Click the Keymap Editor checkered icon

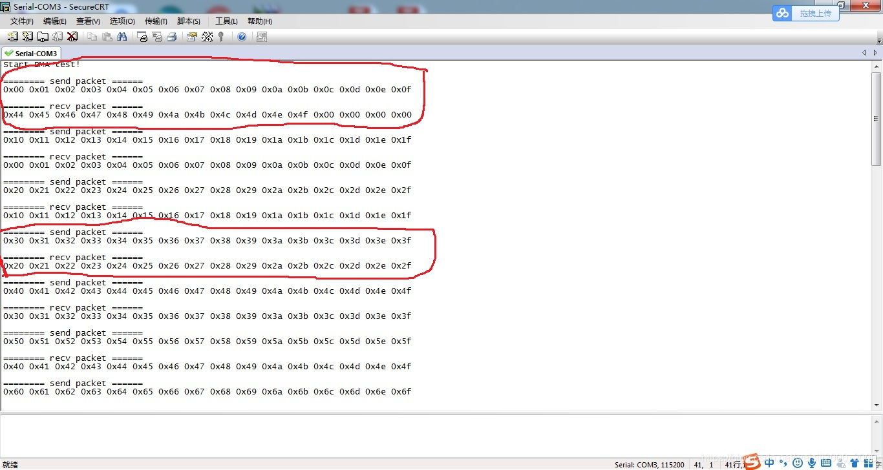(207, 37)
